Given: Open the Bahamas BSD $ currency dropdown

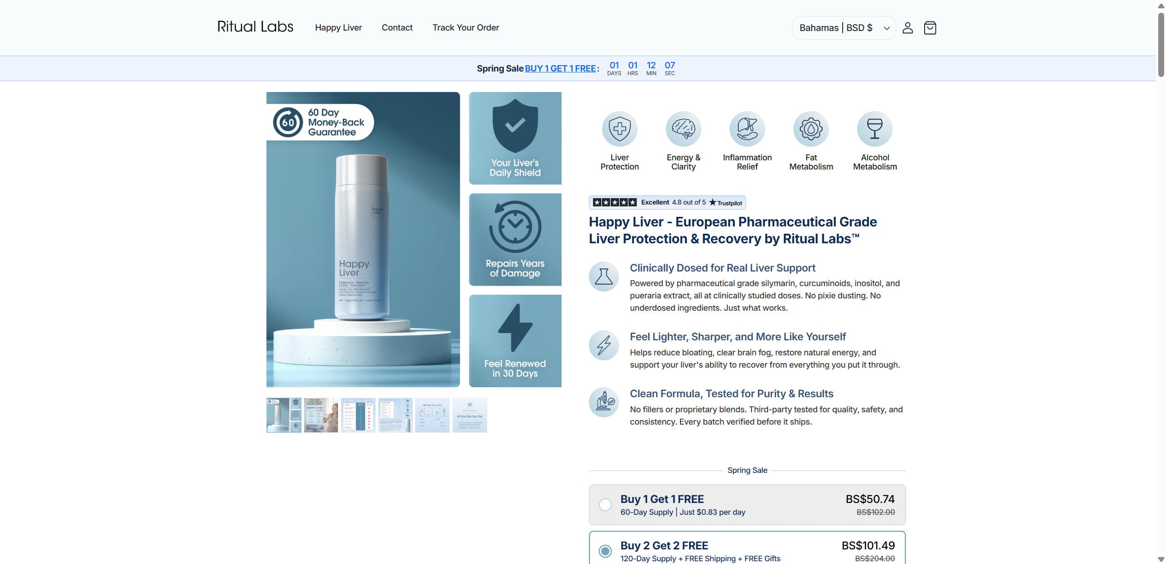Looking at the screenshot, I should coord(844,28).
